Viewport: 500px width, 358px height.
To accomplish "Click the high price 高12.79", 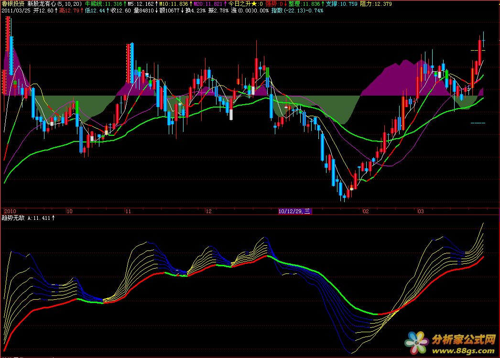I will pyautogui.click(x=69, y=11).
